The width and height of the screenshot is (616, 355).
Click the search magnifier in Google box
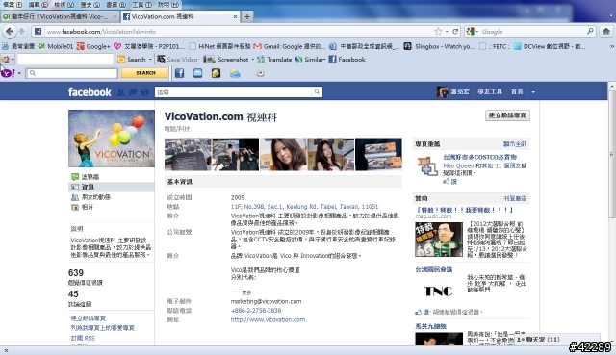pyautogui.click(x=590, y=31)
